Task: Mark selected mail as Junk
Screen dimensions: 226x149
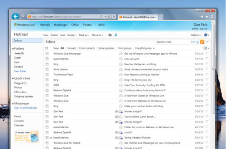Action: pos(62,35)
